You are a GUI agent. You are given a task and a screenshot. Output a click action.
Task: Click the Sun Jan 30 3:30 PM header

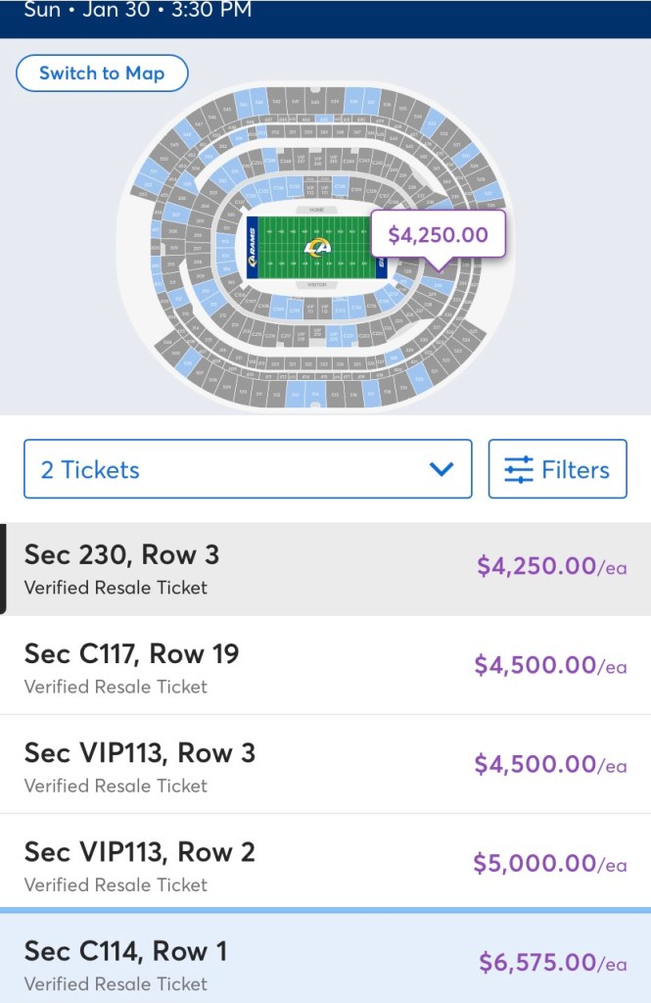tap(137, 11)
